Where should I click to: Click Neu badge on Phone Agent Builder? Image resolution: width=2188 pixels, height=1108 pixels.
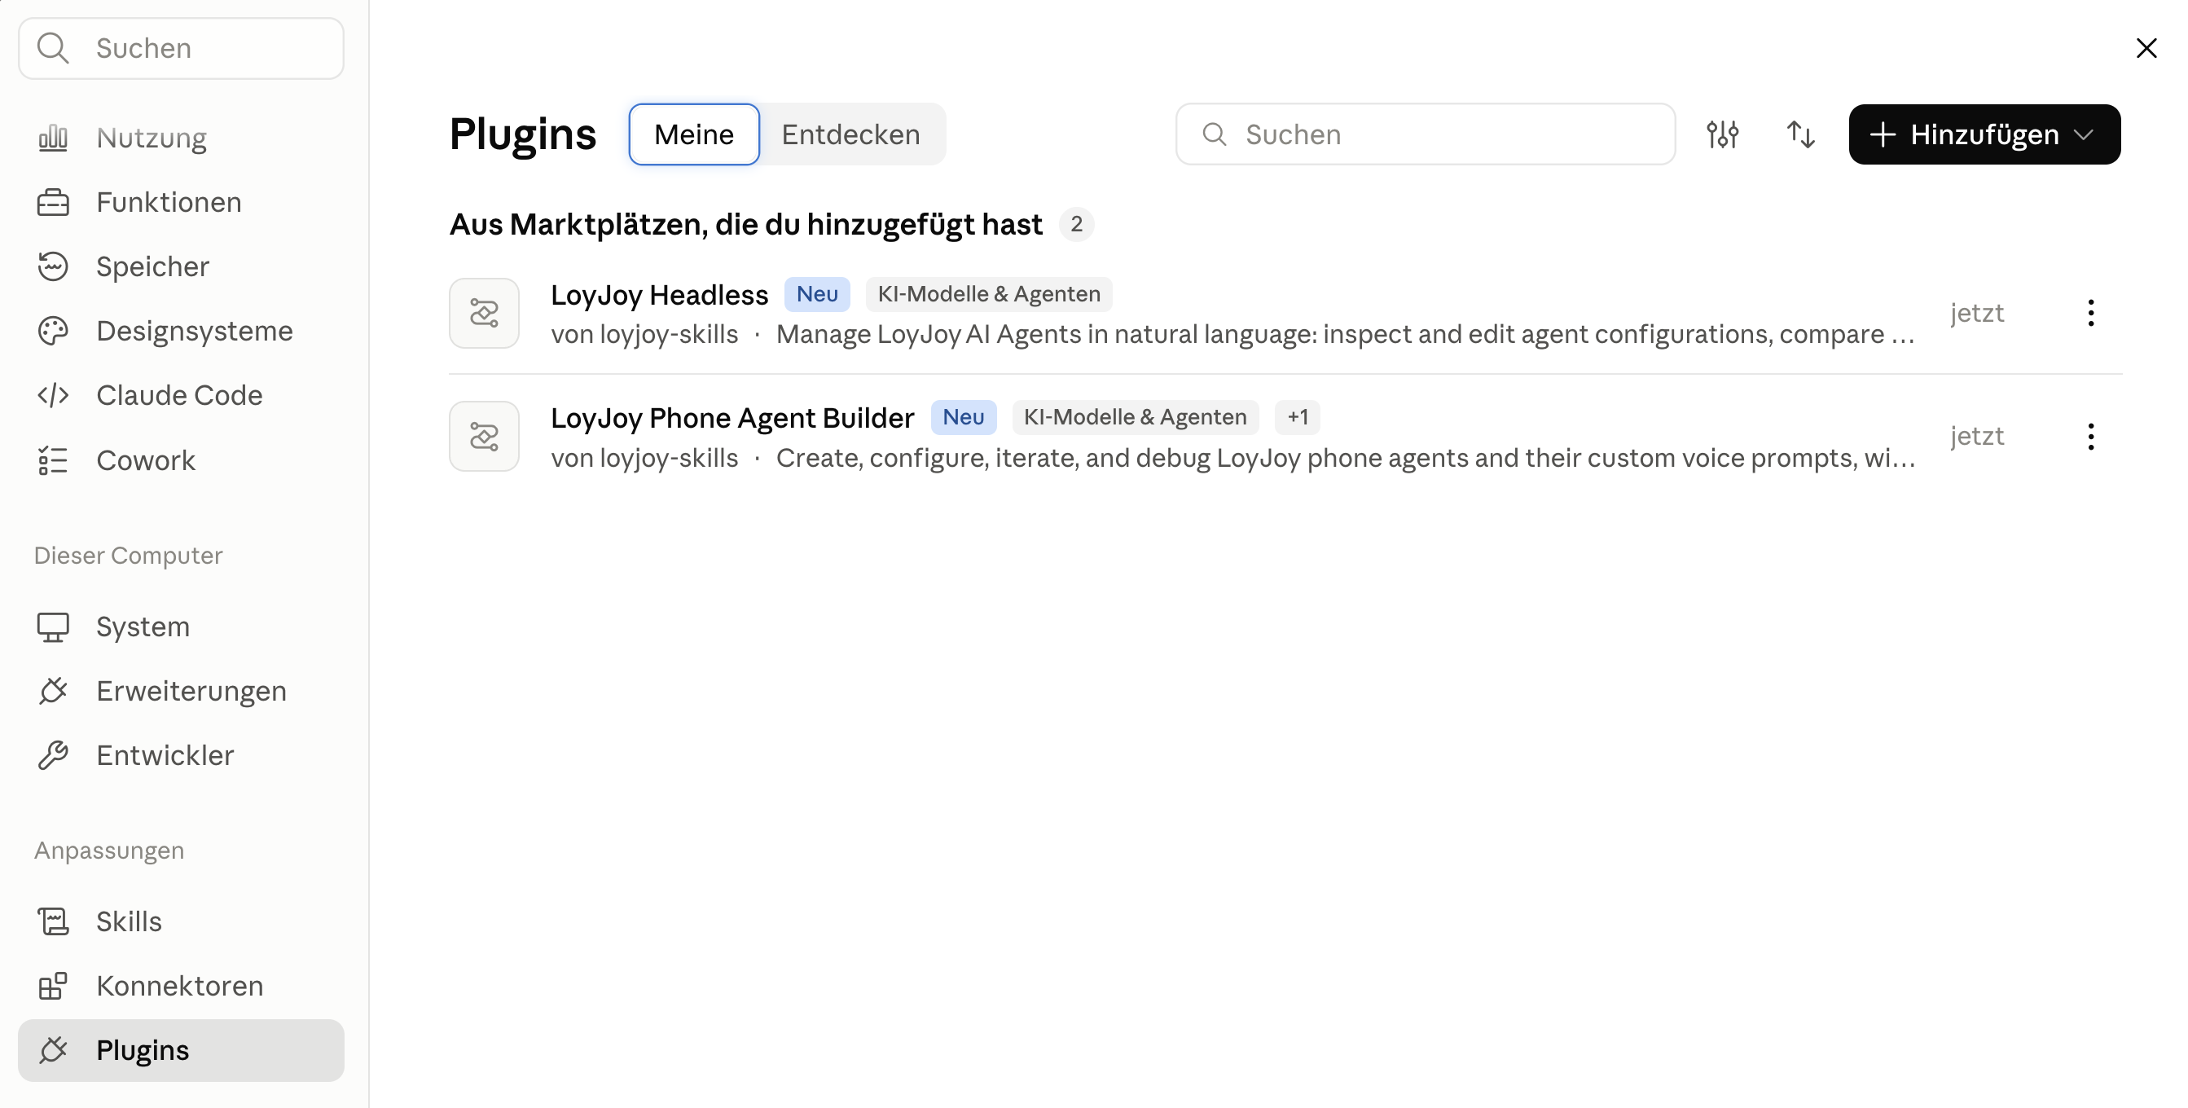click(963, 417)
